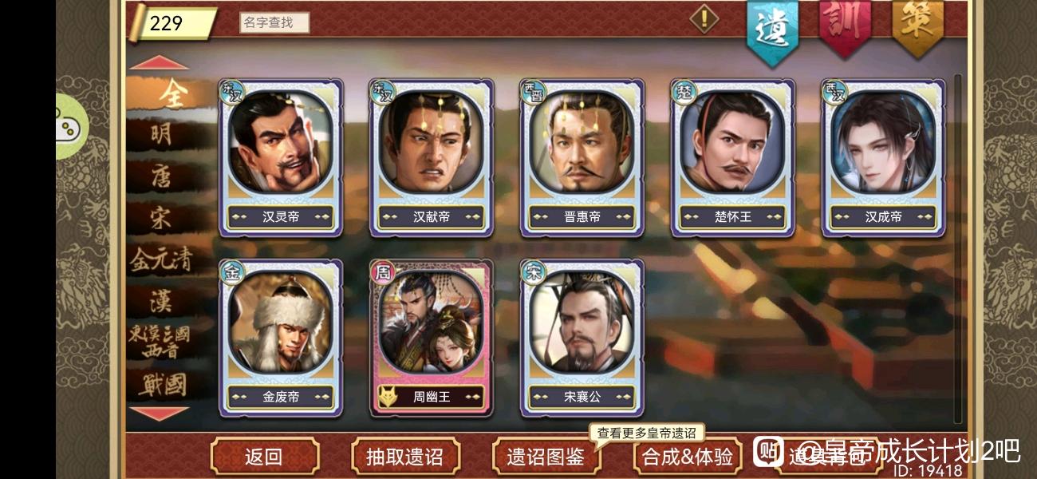Open the 遗诏图鉴 button
Viewport: 1037px width, 479px height.
(546, 457)
